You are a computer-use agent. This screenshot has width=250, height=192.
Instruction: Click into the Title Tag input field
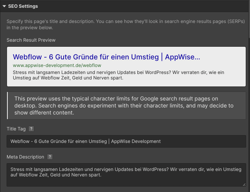pos(126,141)
